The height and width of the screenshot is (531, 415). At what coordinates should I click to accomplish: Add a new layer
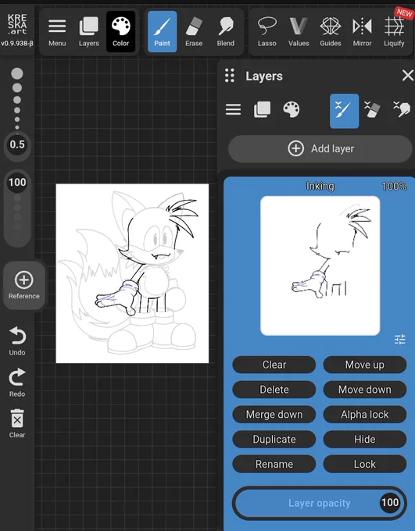tap(320, 148)
